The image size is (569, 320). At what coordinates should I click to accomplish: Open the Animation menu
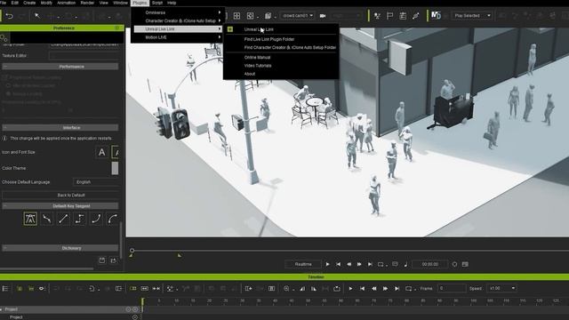pos(67,3)
